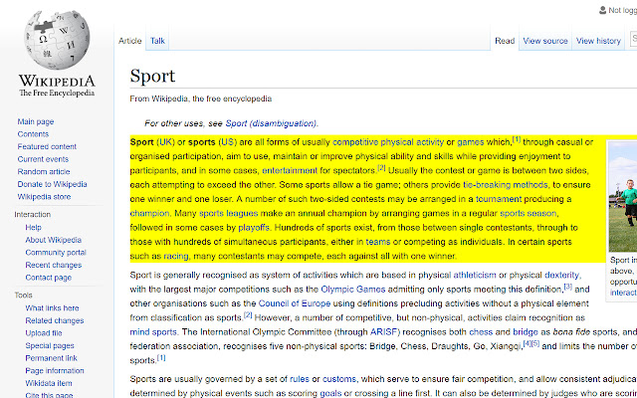Screen dimensions: 637x398
Task: Click the user icon beside Not logged in
Action: pos(602,10)
